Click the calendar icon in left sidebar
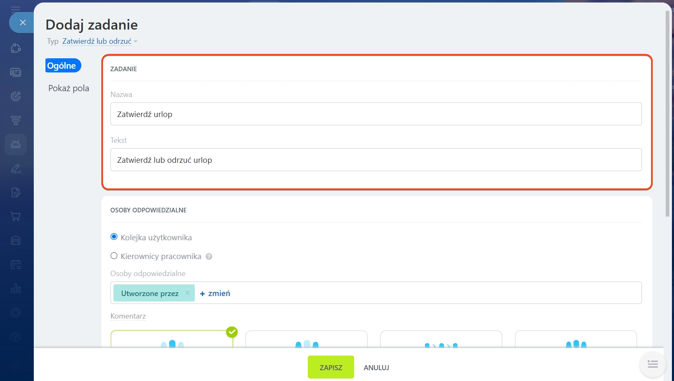Image resolution: width=674 pixels, height=381 pixels. [x=16, y=264]
